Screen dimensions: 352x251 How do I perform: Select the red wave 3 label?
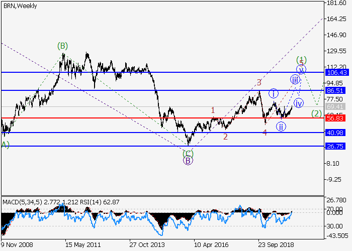click(x=259, y=82)
